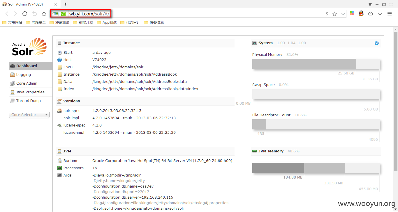Click the File Descriptor Count bar

click(x=316, y=124)
